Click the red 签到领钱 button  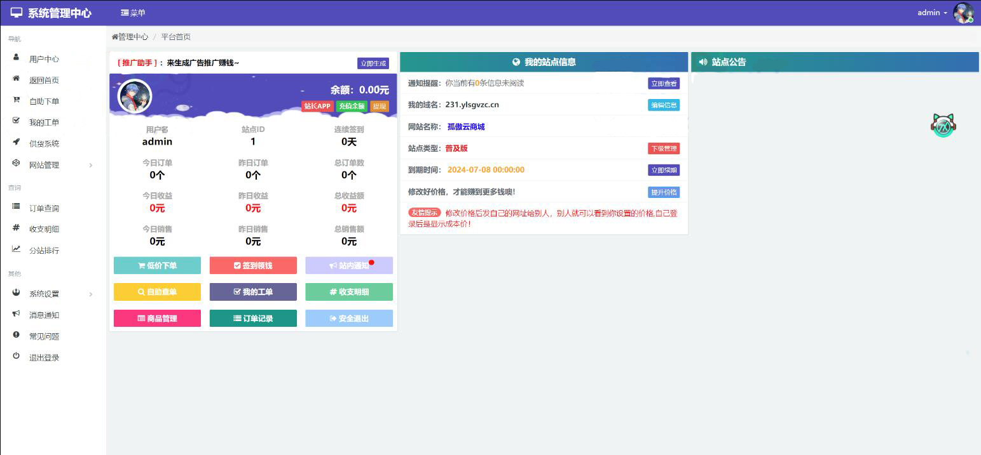pyautogui.click(x=252, y=265)
